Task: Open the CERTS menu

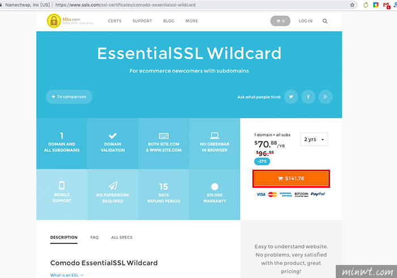Action: pyautogui.click(x=115, y=21)
